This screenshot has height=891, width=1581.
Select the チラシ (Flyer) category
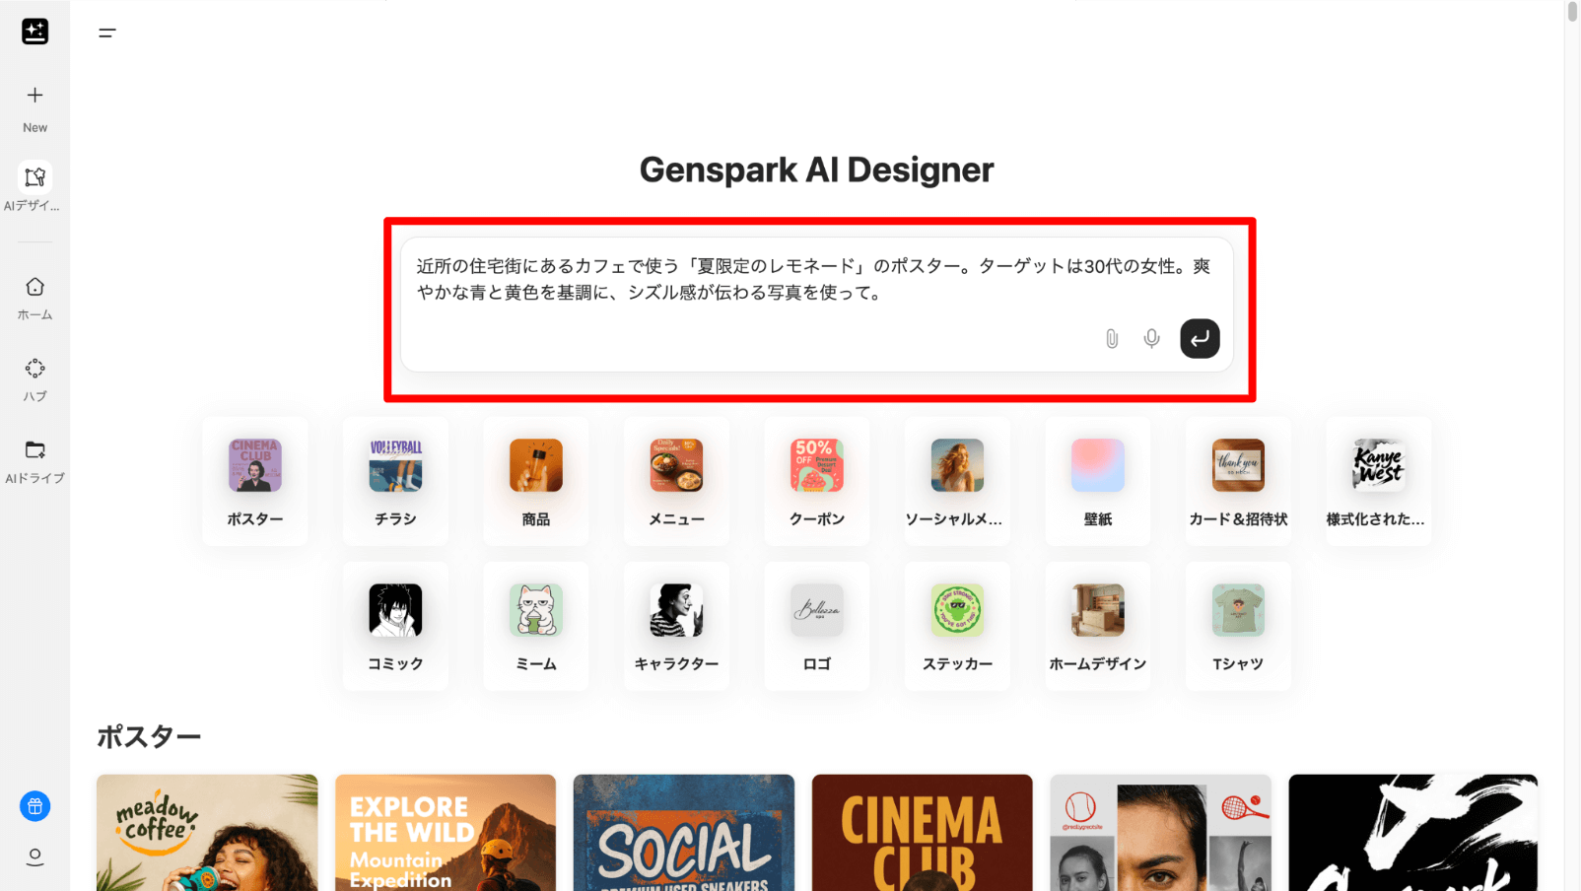395,481
